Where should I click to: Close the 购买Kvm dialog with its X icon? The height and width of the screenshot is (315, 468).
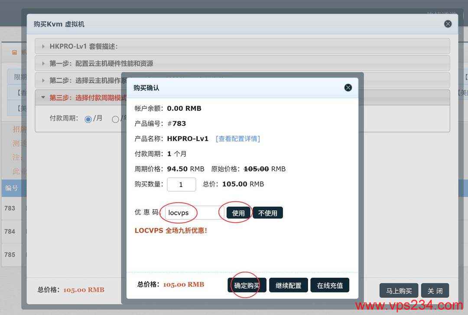tap(448, 24)
